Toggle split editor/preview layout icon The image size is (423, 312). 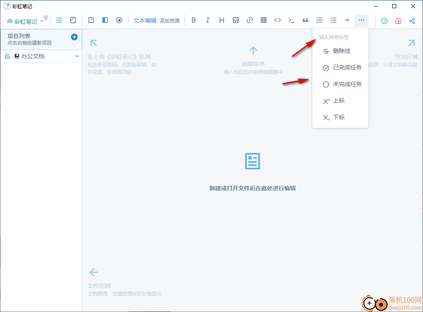(105, 20)
